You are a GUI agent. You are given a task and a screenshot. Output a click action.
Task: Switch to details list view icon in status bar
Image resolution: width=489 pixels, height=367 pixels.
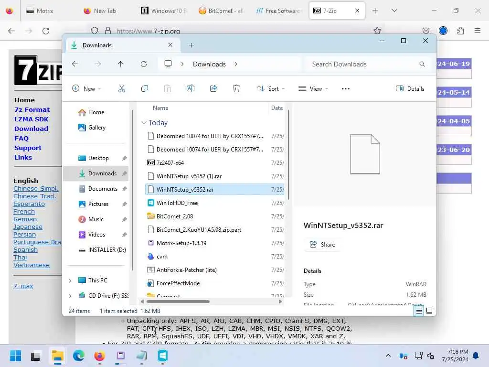pyautogui.click(x=419, y=311)
